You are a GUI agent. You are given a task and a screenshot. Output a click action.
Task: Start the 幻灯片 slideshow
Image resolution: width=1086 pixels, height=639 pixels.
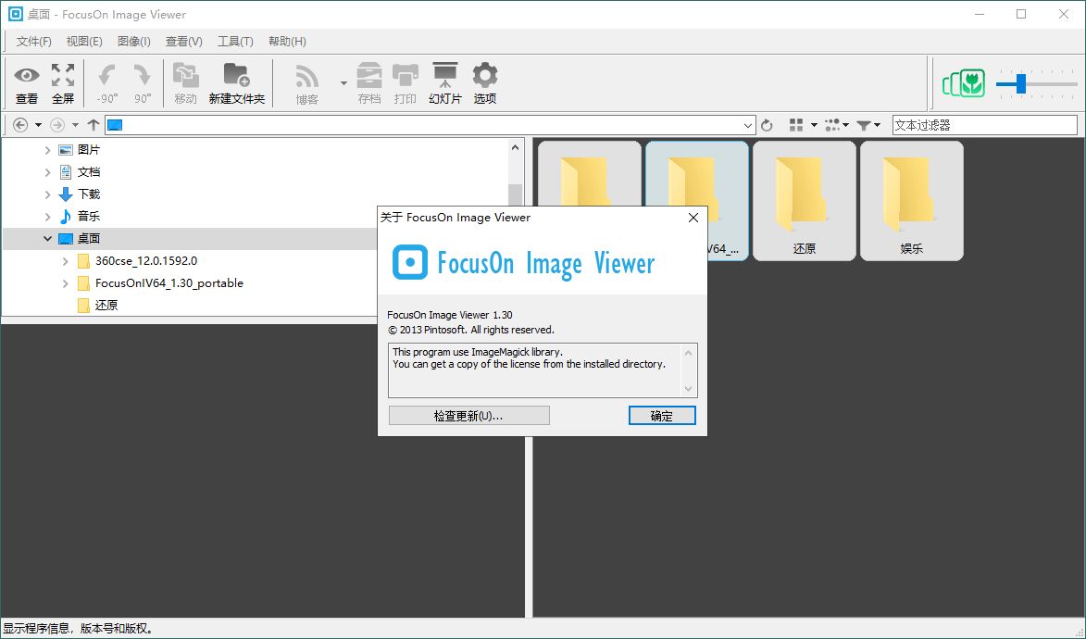[x=444, y=83]
